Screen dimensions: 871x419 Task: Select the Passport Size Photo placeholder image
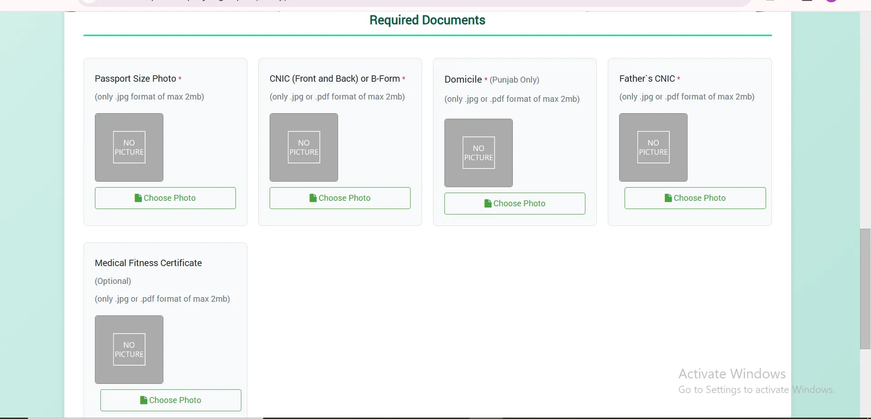pyautogui.click(x=129, y=147)
